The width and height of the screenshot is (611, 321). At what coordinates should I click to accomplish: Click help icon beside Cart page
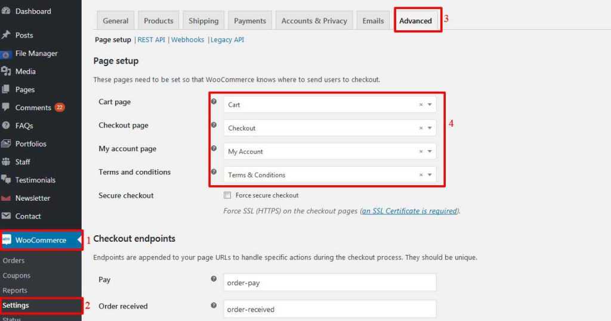click(214, 102)
